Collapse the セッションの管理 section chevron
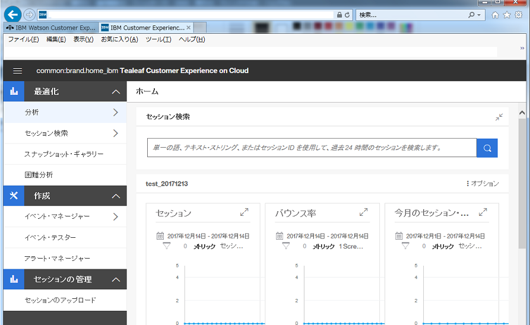The width and height of the screenshot is (530, 325). [116, 279]
